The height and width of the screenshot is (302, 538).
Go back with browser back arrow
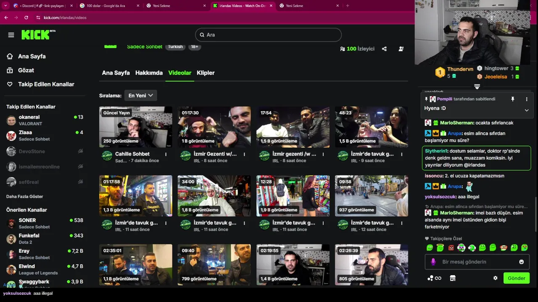(6, 18)
